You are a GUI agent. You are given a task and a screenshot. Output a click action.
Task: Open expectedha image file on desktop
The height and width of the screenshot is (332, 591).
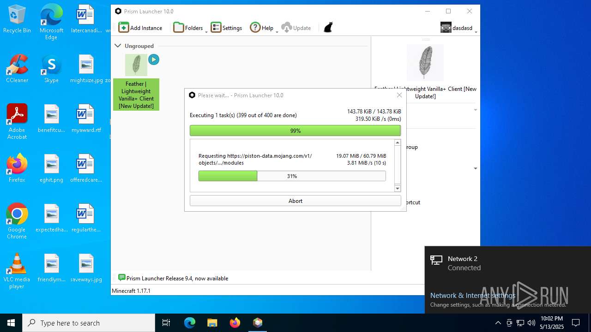pos(51,219)
